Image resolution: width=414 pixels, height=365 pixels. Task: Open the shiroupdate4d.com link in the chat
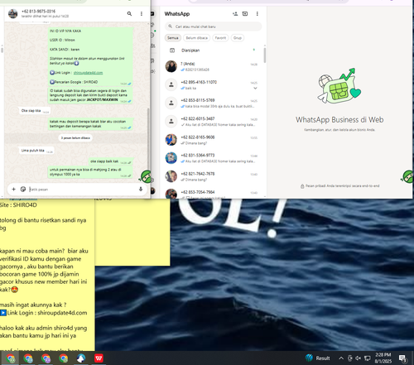pyautogui.click(x=88, y=73)
